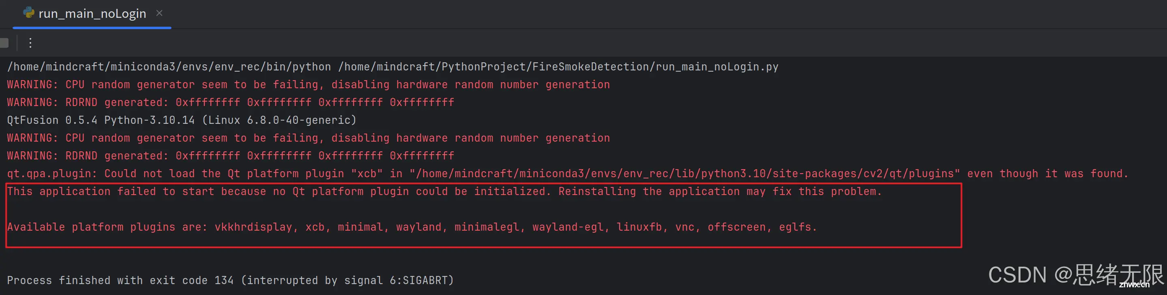Click the 'Available platform plugins are' line

pyautogui.click(x=412, y=227)
